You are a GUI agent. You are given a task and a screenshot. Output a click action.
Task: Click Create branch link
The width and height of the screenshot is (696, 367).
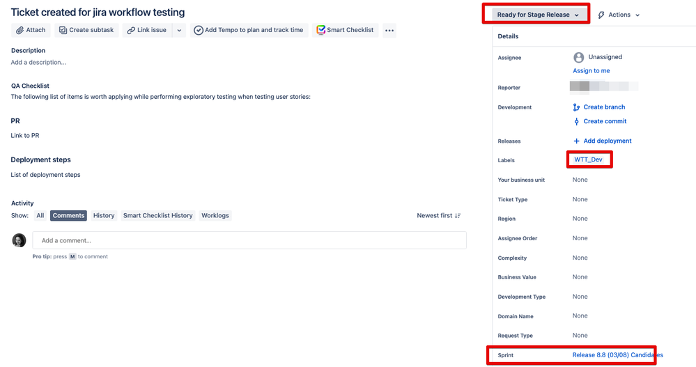604,107
